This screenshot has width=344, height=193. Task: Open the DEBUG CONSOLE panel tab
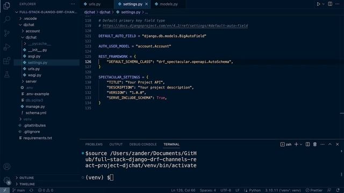143,144
